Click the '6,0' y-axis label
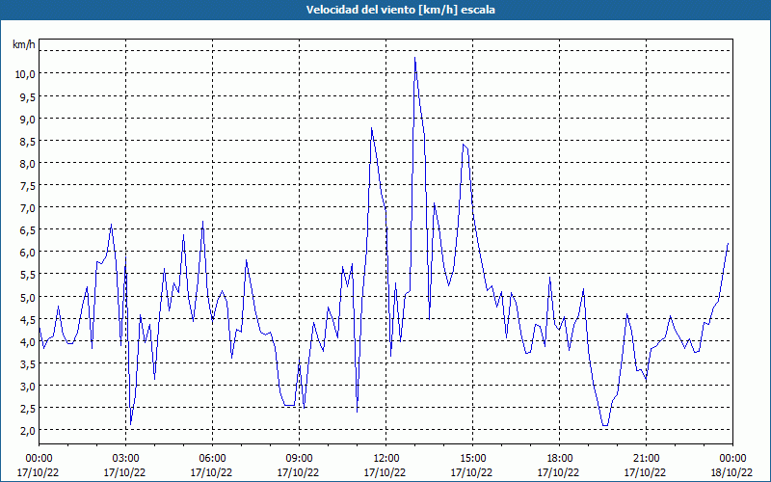Screen dimensions: 771x482 tap(28, 252)
